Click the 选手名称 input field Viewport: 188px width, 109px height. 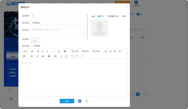(58, 23)
